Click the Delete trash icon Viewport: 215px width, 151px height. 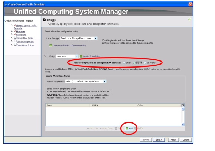click(x=116, y=128)
